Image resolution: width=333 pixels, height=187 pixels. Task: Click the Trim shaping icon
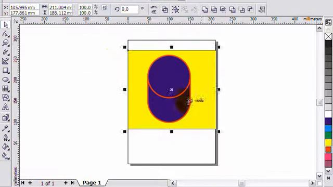(x=214, y=9)
